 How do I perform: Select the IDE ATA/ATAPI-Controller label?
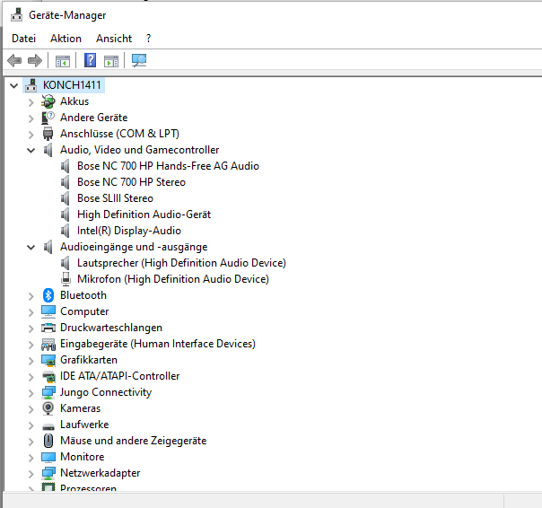[x=120, y=376]
